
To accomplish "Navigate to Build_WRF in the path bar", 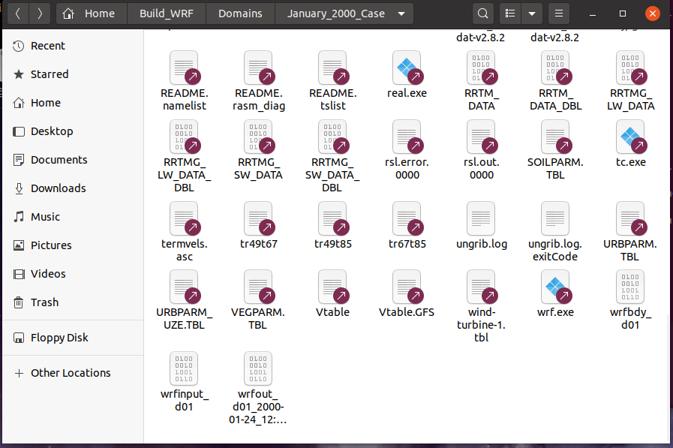I will click(x=167, y=14).
